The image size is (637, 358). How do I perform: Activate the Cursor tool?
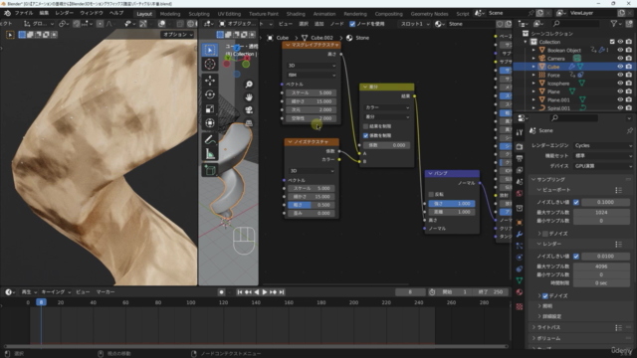[x=210, y=64]
